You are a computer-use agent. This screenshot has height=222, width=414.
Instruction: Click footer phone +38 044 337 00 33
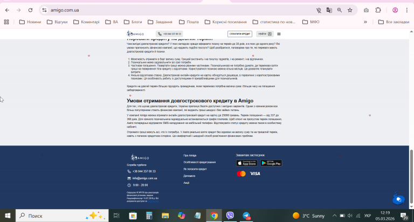point(144,171)
